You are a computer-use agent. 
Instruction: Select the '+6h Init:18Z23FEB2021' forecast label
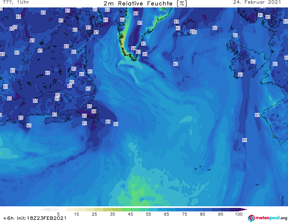[x=35, y=218]
